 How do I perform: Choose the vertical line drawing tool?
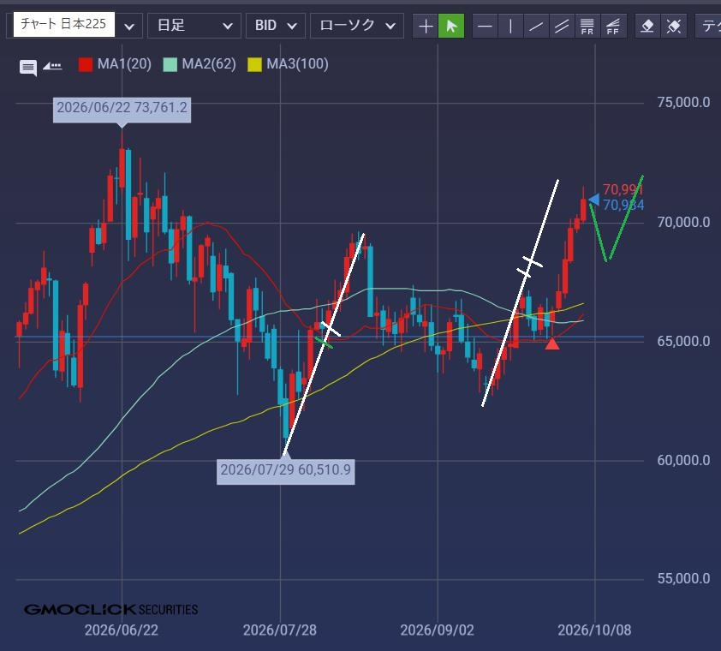pos(510,26)
